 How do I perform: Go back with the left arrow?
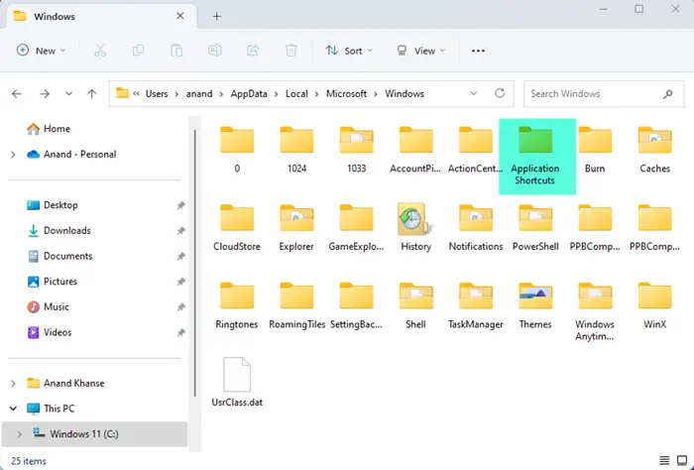(17, 94)
